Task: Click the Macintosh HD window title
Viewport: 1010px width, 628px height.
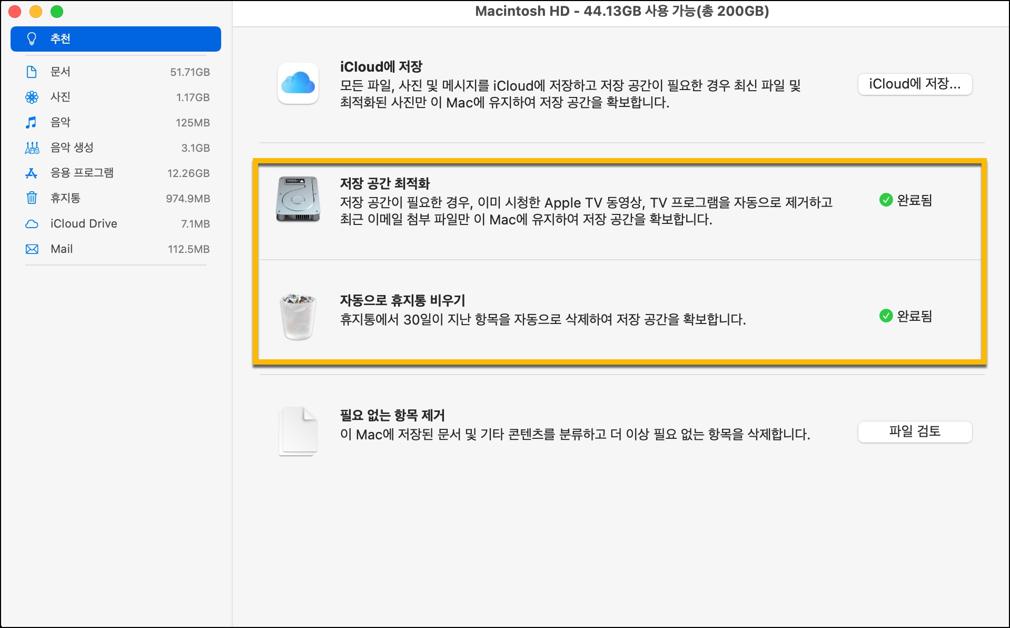Action: click(x=622, y=11)
